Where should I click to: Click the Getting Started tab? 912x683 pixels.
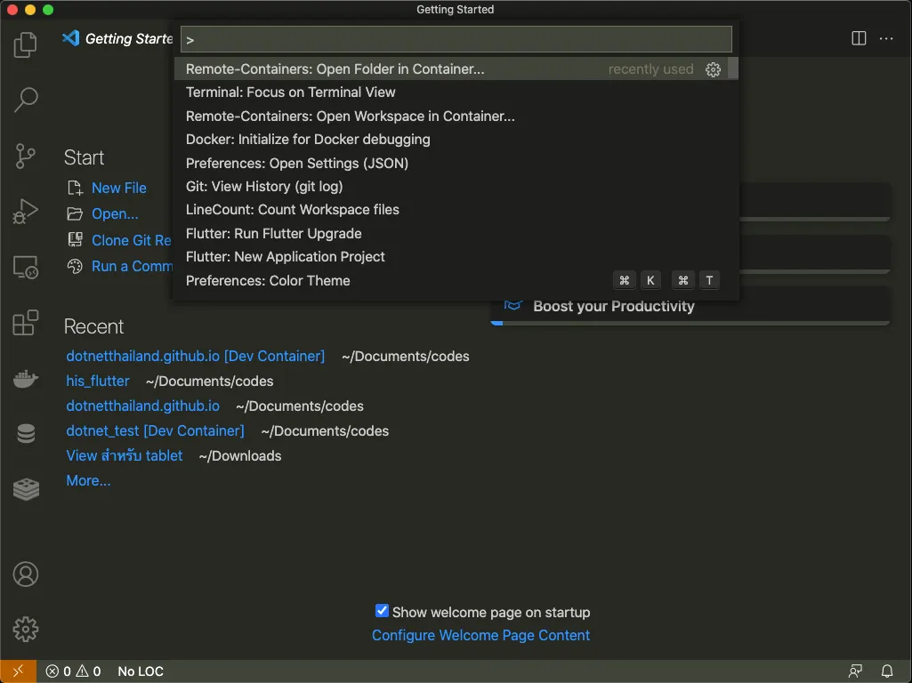coord(117,38)
